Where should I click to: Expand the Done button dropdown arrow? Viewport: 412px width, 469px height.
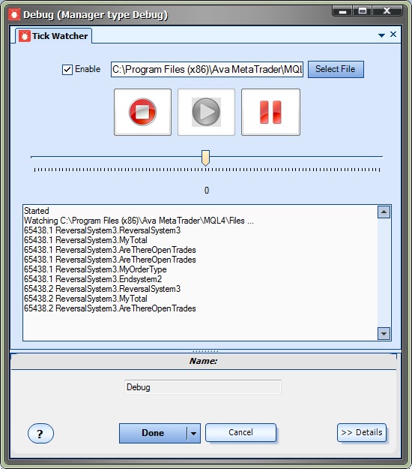[x=194, y=433]
